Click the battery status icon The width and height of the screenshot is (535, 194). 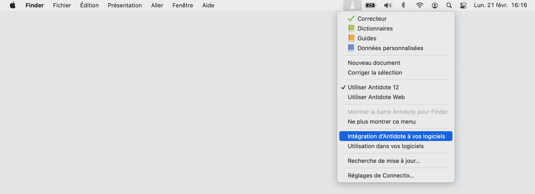[x=371, y=5]
